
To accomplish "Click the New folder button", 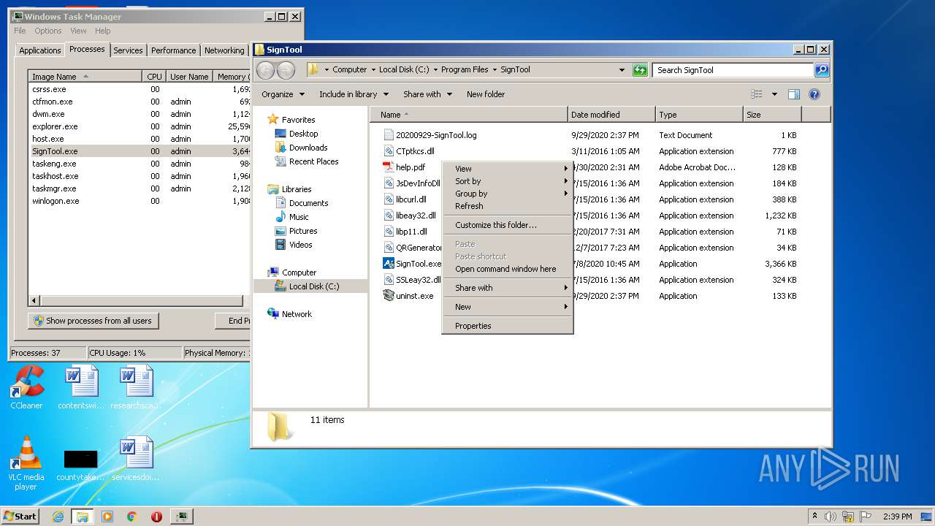I will tap(486, 94).
